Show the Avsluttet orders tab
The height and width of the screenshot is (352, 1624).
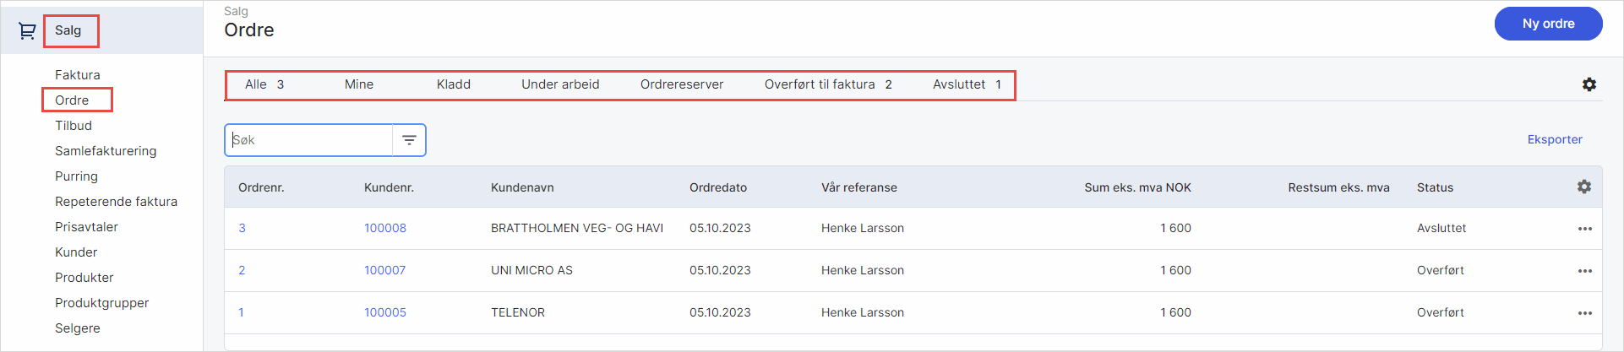point(966,84)
